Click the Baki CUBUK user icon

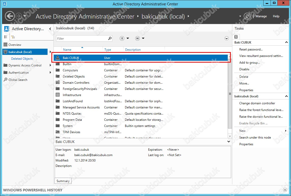[58, 58]
